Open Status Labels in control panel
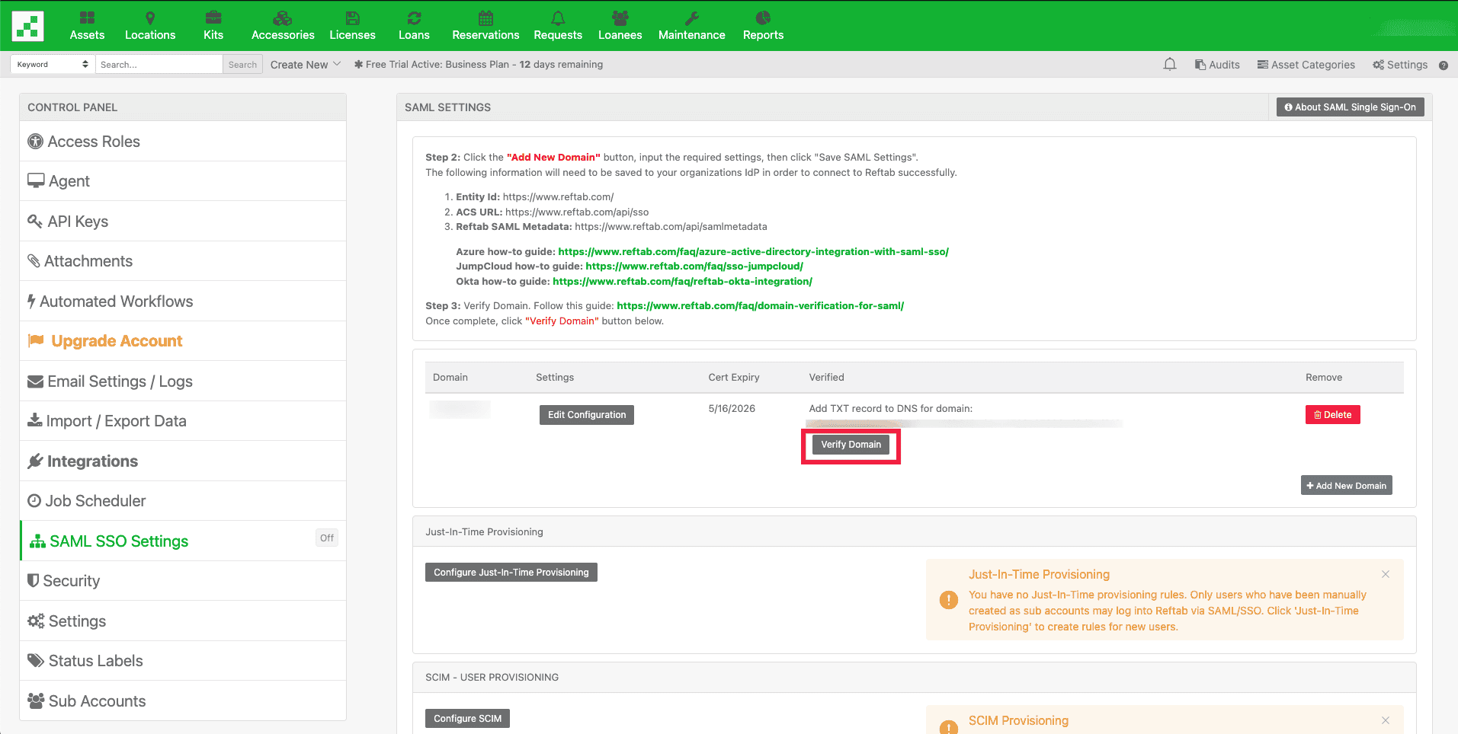1458x734 pixels. 183,661
